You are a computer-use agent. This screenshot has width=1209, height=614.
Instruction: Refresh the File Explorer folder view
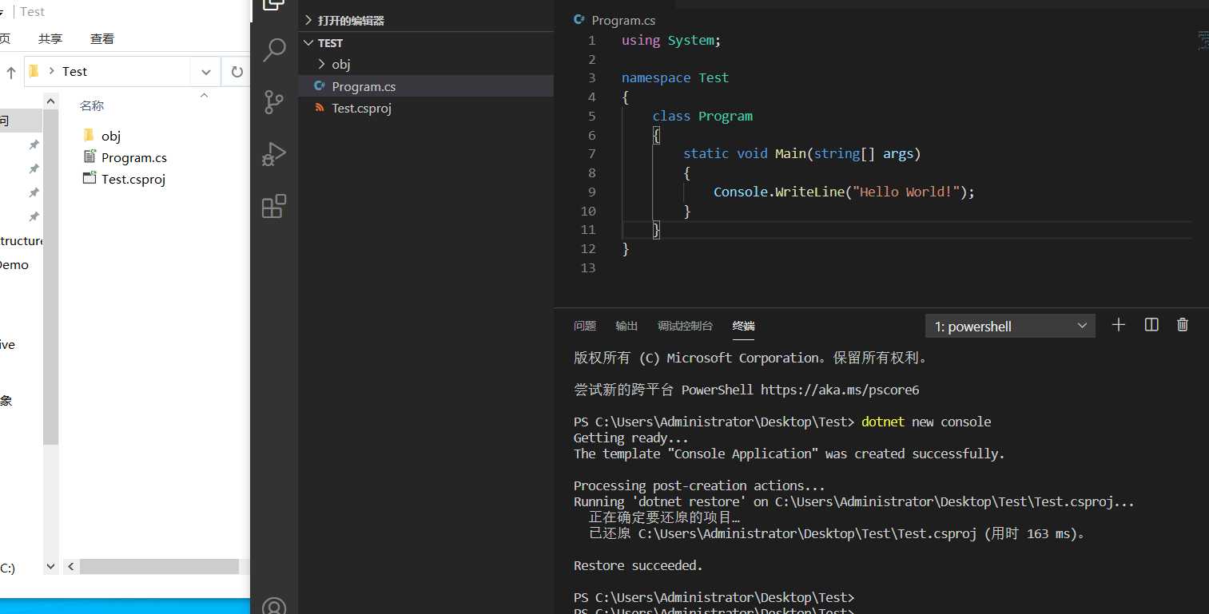pos(237,72)
